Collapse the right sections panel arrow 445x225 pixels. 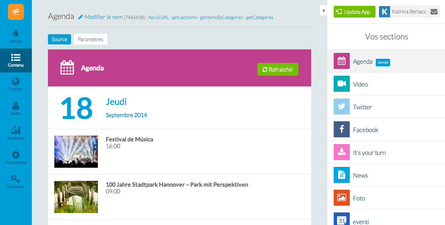[x=323, y=11]
